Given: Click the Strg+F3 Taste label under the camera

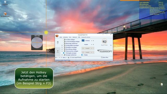Looking at the screenshot, I should click(104, 45).
